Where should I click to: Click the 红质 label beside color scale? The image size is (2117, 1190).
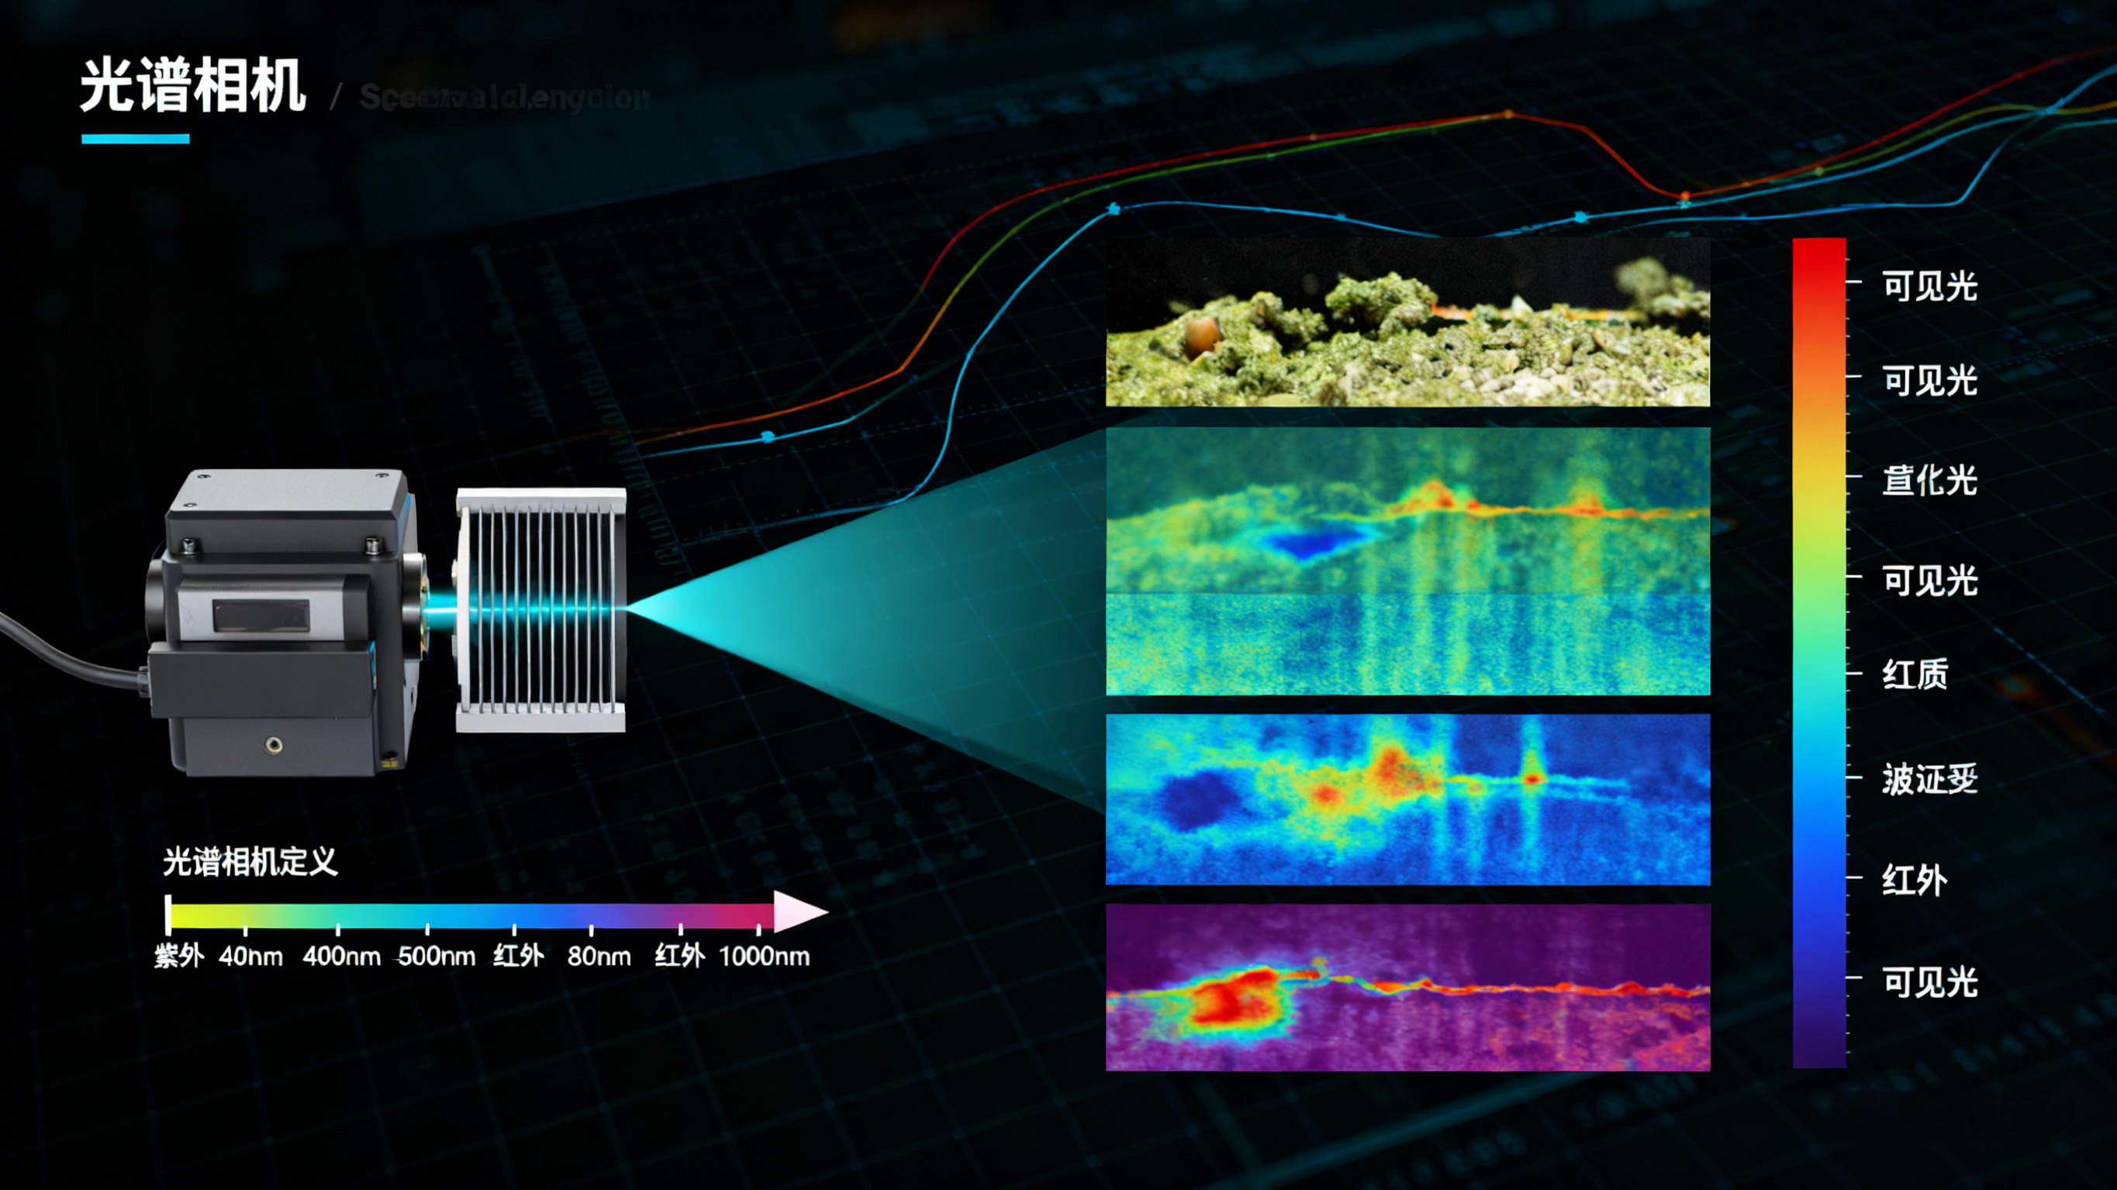[x=1914, y=674]
